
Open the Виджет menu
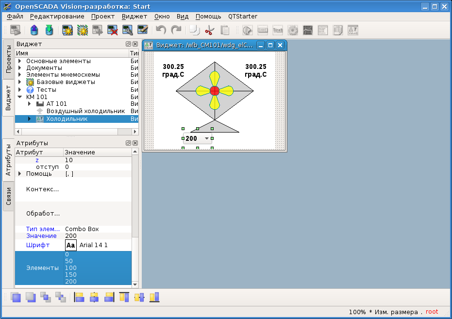134,16
